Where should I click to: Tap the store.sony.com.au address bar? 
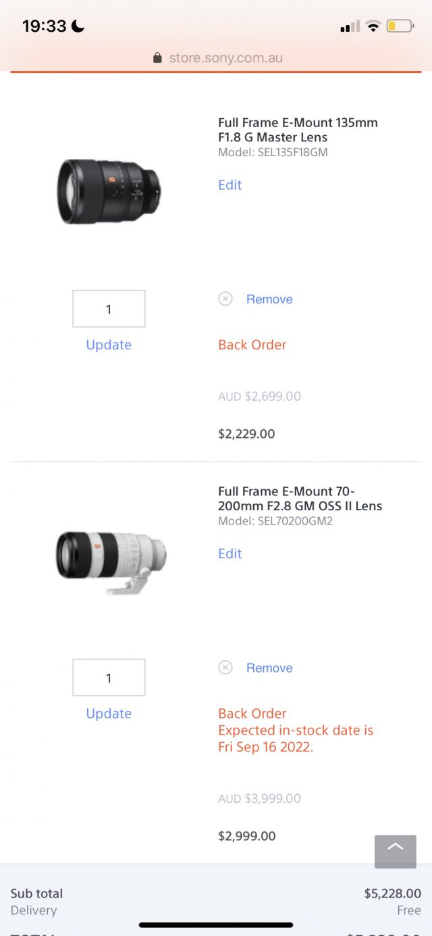pos(225,58)
